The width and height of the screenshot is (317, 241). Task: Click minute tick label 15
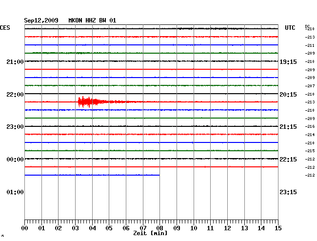pyautogui.click(x=278, y=228)
